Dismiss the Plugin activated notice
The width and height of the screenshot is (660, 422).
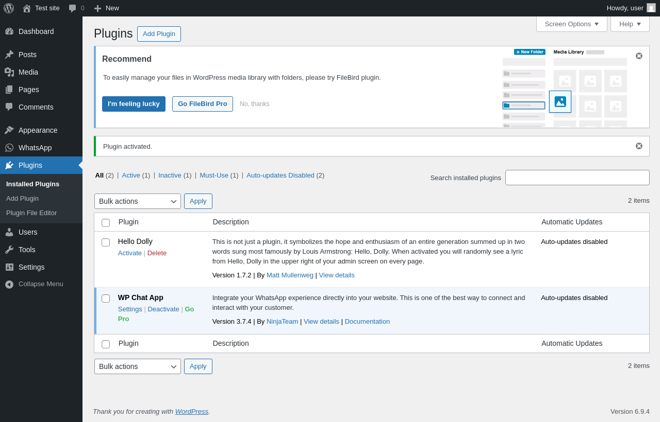click(639, 146)
